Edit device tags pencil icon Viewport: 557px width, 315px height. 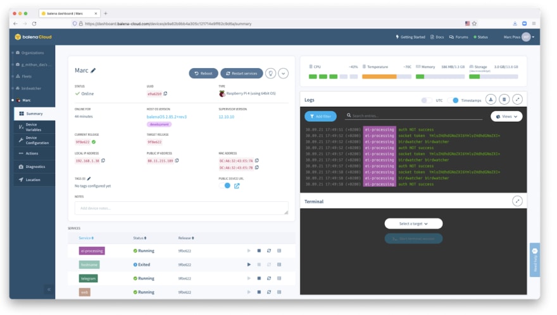[x=89, y=179]
